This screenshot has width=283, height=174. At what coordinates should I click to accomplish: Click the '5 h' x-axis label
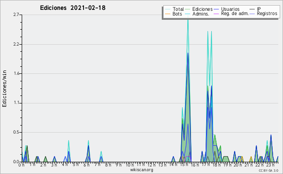click(75, 165)
